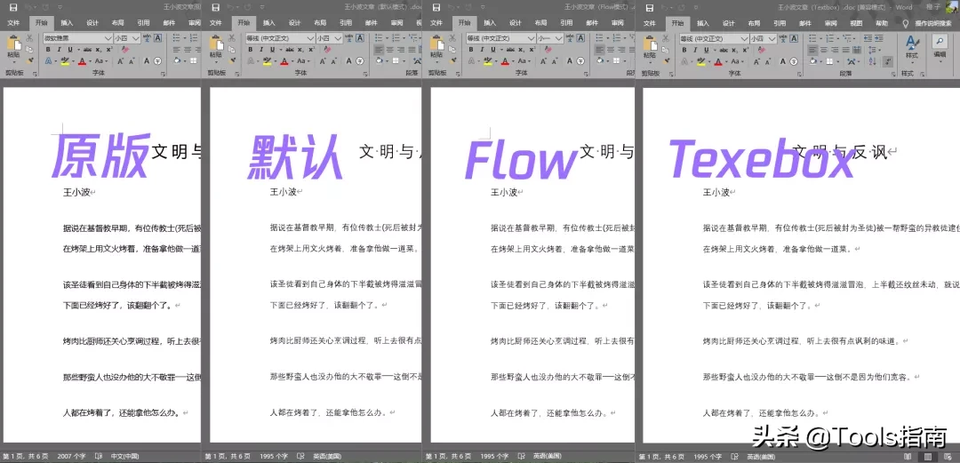Click Paste (粘贴) in the 原版 window
Image resolution: width=960 pixels, height=463 pixels.
coord(14,48)
